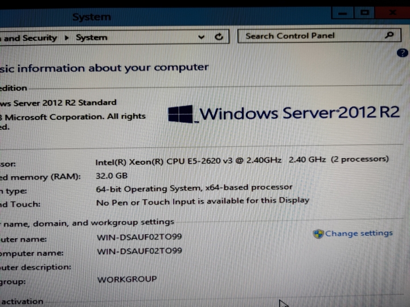Click the '32.0 GB' memory value

tap(112, 176)
